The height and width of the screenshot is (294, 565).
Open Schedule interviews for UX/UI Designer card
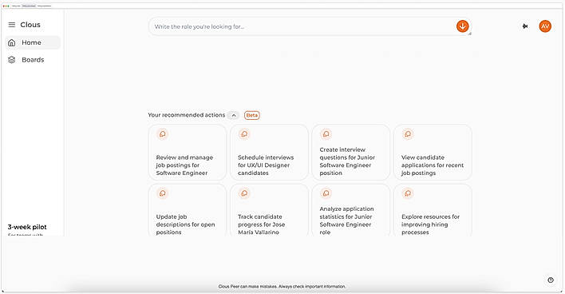pos(269,153)
